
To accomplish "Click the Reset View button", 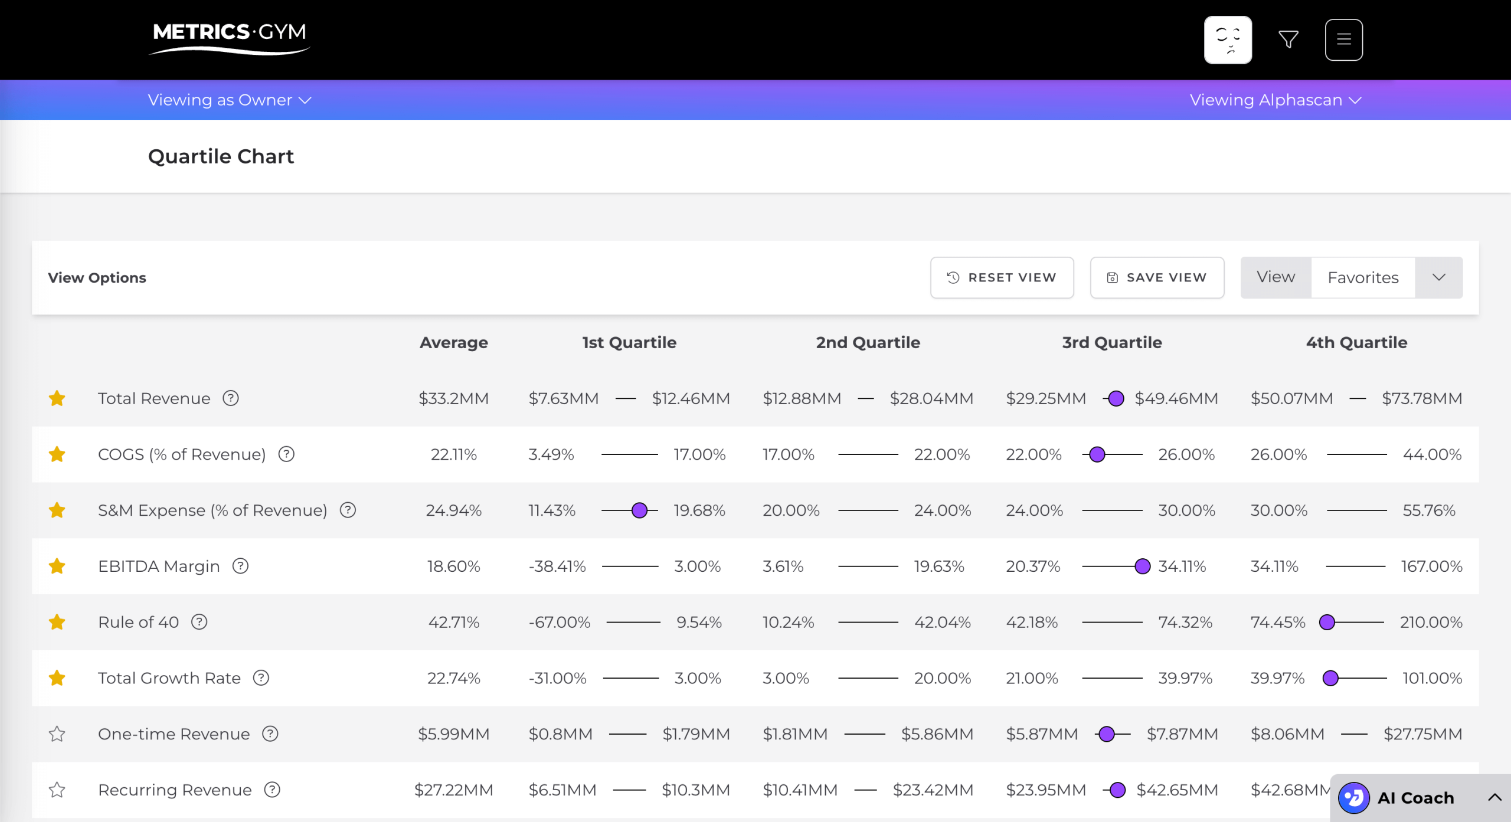I will pos(1002,277).
